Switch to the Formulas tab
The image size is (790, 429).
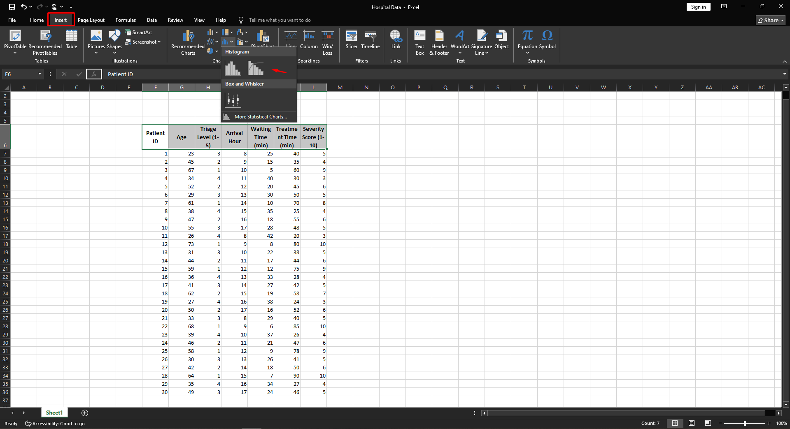[126, 20]
